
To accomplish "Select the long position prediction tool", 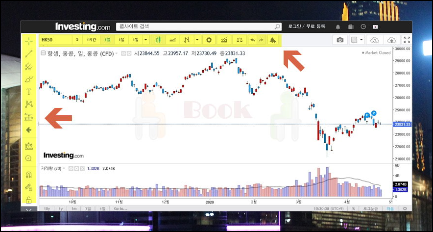I will coord(29,117).
